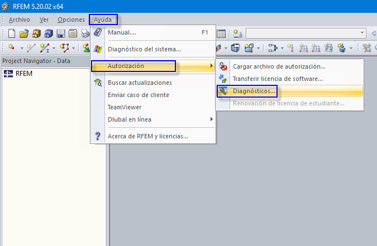Expand the New Member dropdown arrow
Viewport: 377px width, 246px height.
tap(54, 48)
